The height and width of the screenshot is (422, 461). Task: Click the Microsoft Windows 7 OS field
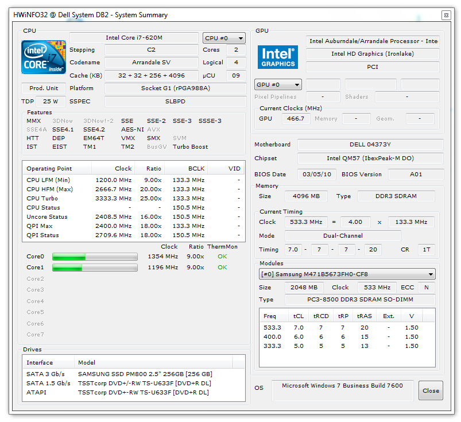point(342,390)
